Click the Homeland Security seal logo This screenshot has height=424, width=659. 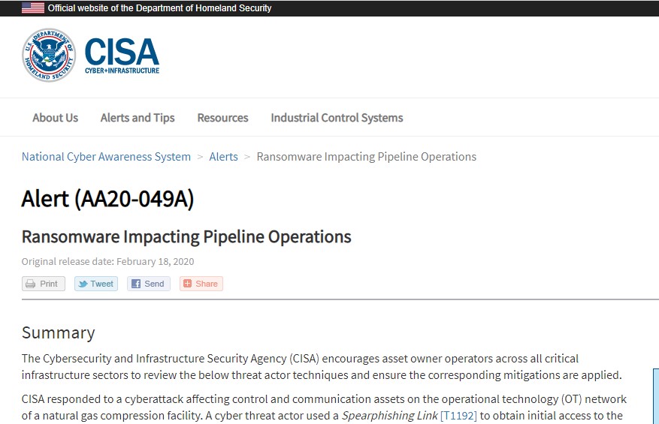pyautogui.click(x=49, y=56)
